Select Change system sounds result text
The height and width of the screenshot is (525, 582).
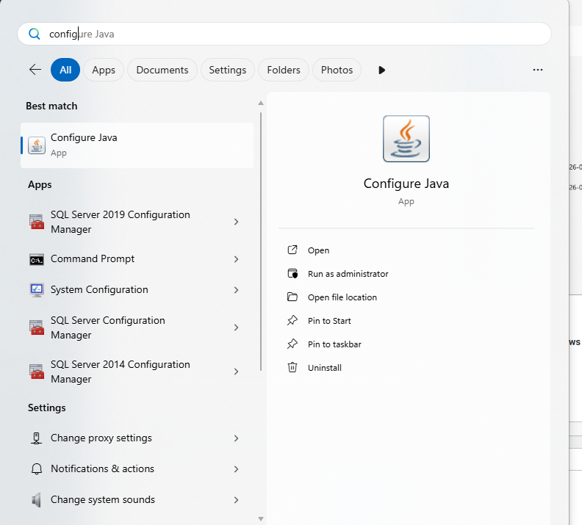point(103,499)
